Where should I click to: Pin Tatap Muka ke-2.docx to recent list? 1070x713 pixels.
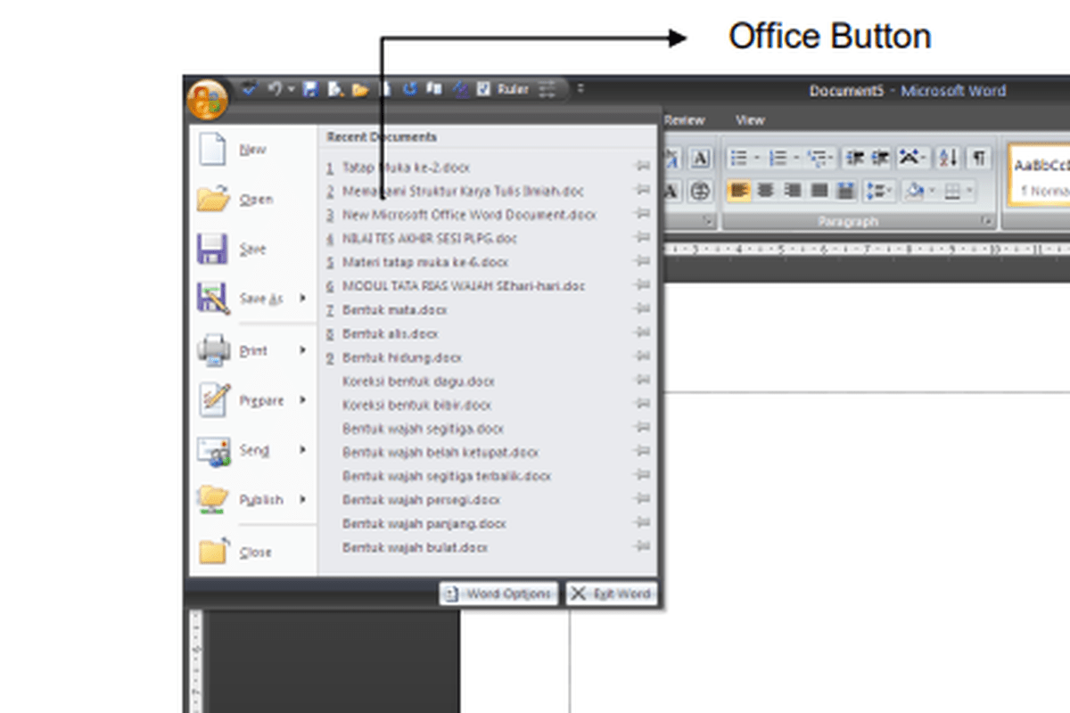point(642,167)
